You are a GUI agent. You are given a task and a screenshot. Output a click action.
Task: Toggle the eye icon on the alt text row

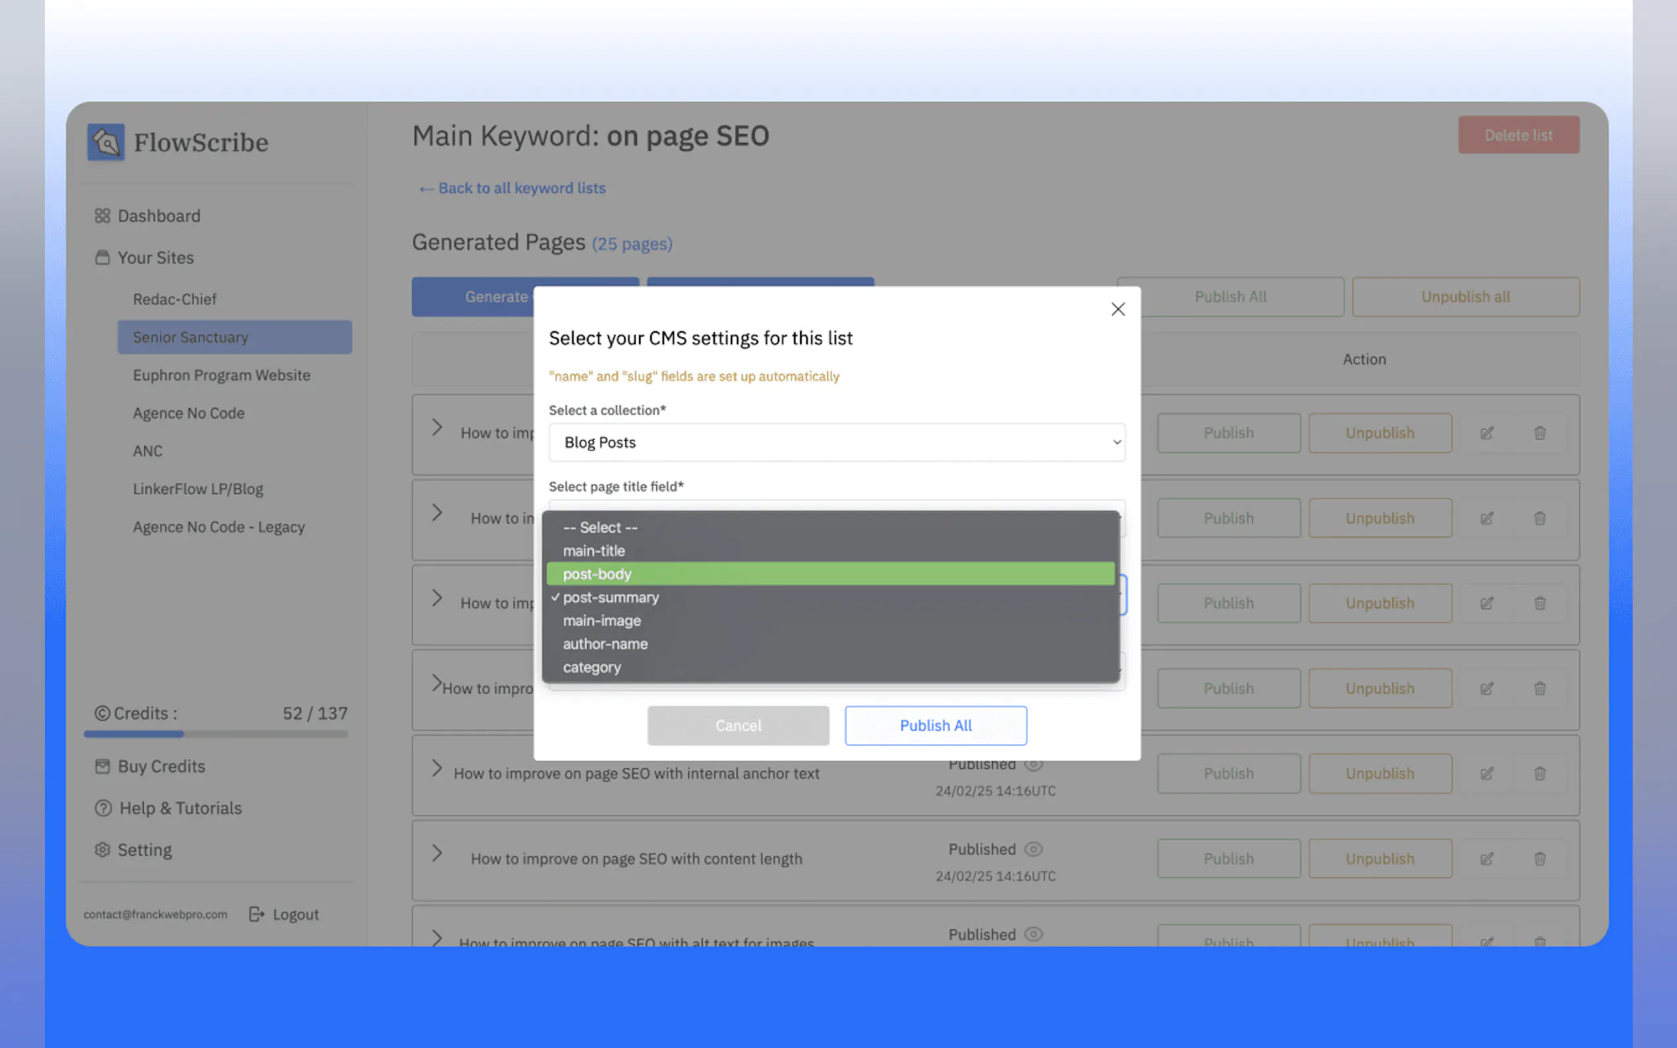(x=1033, y=934)
